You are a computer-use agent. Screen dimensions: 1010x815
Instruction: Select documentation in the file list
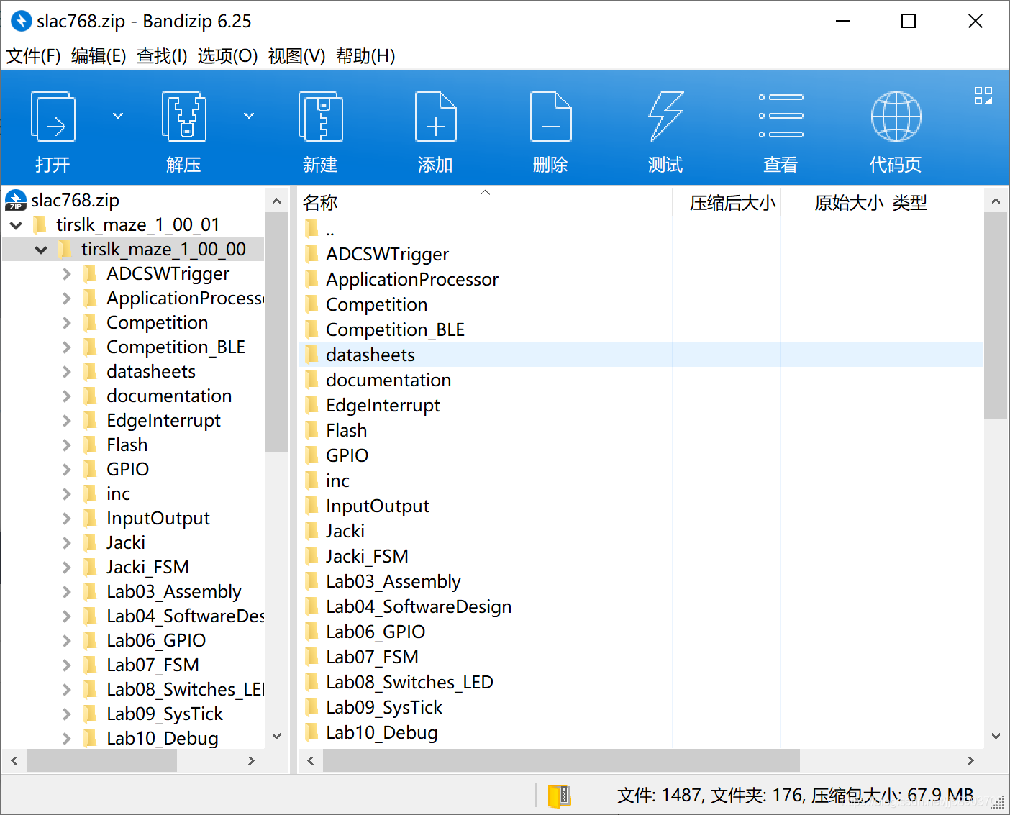(x=388, y=380)
